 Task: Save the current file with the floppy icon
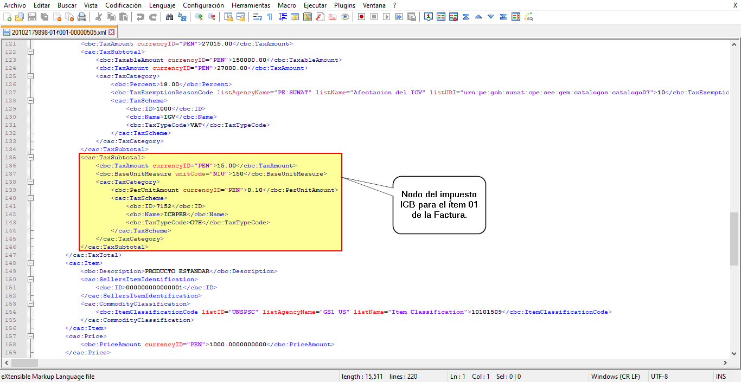(32, 17)
